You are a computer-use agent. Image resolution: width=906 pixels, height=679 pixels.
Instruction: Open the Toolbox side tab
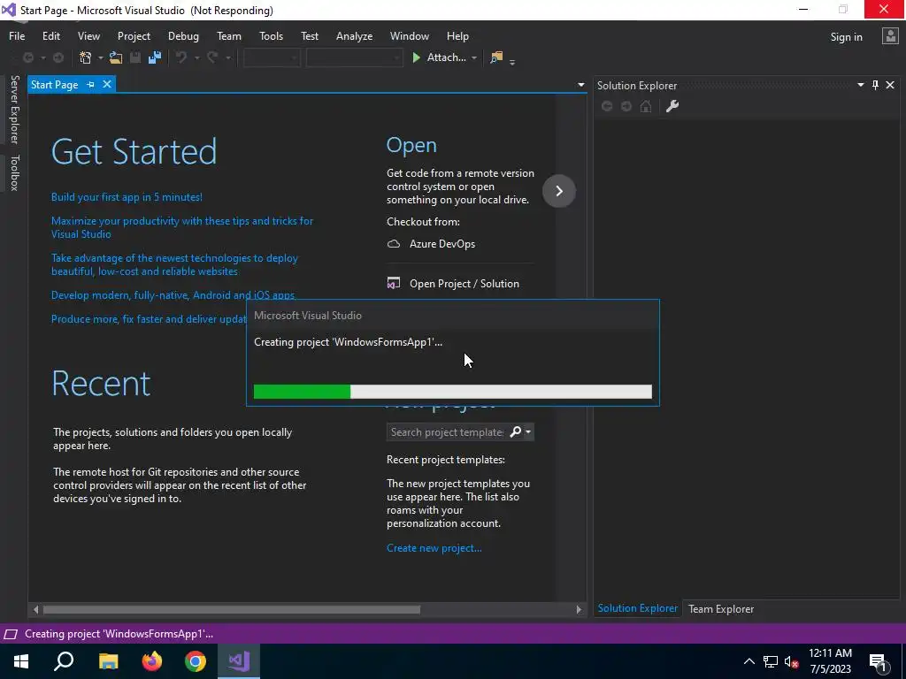click(x=14, y=172)
